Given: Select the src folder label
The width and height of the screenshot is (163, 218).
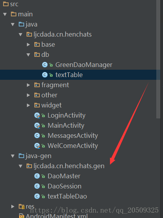Looking at the screenshot, I should [x=14, y=4].
